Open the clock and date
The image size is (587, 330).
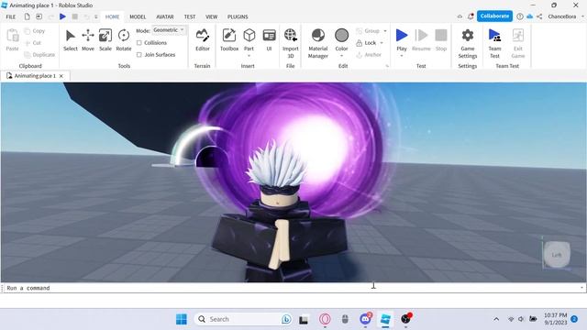556,319
